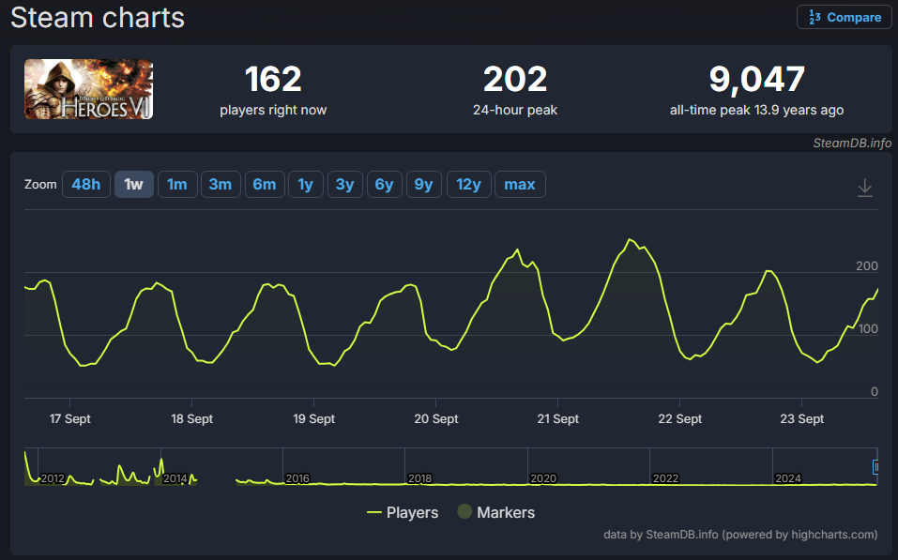Click the '202' 24-hour peak value
This screenshot has height=560, width=898.
click(515, 79)
